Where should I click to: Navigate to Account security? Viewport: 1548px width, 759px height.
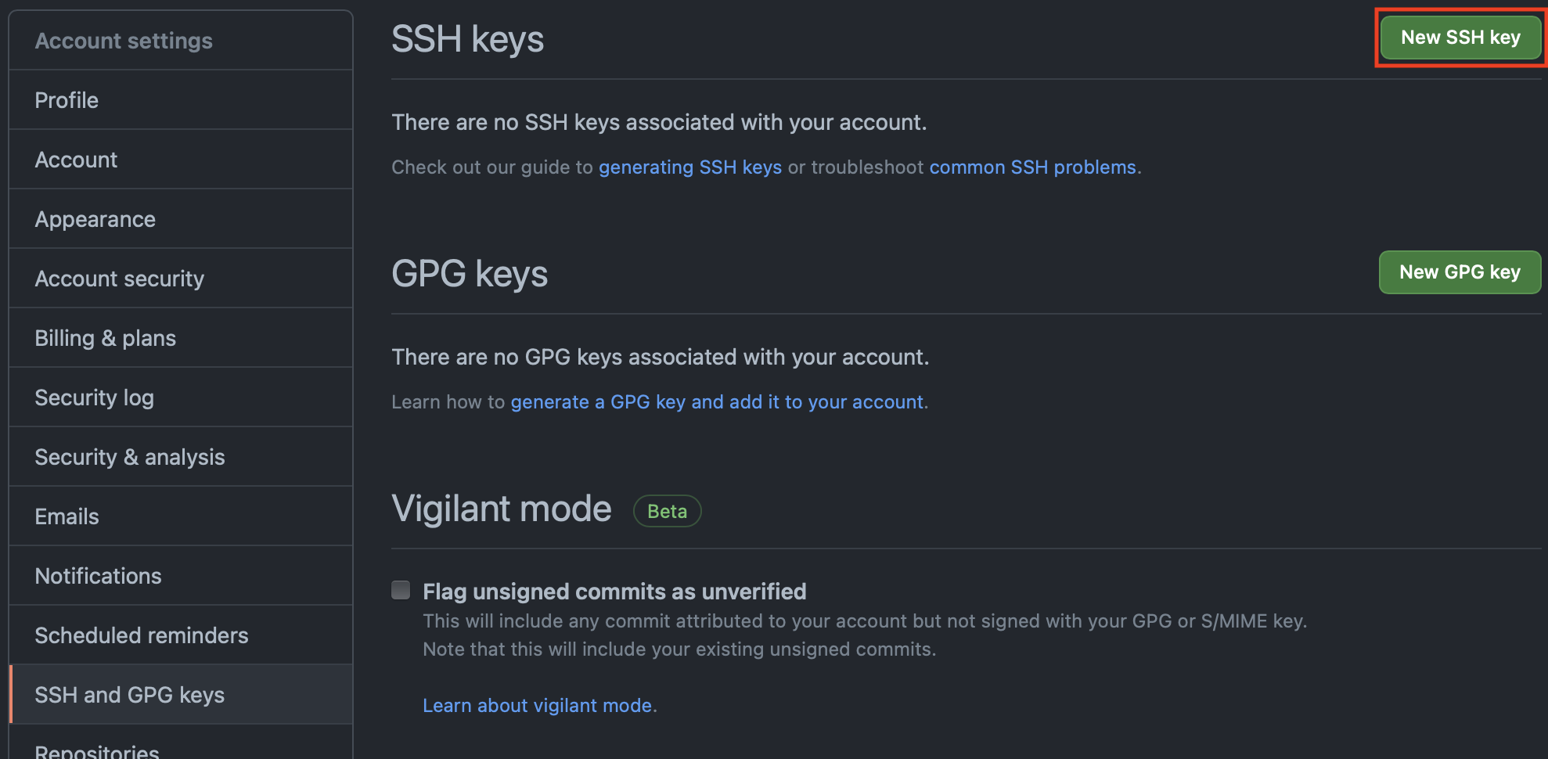[x=181, y=279]
